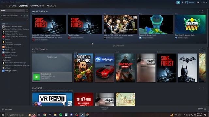The height and width of the screenshot is (117, 209).
Task: Click the Wallpaper Engine icon in sidebar
Action: point(3,71)
